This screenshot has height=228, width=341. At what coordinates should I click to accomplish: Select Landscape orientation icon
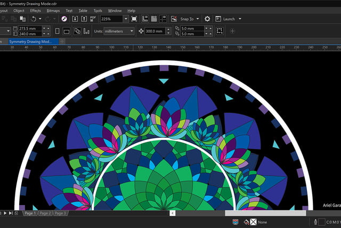[x=66, y=31]
